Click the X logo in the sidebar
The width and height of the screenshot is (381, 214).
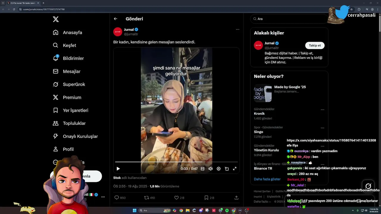[56, 19]
